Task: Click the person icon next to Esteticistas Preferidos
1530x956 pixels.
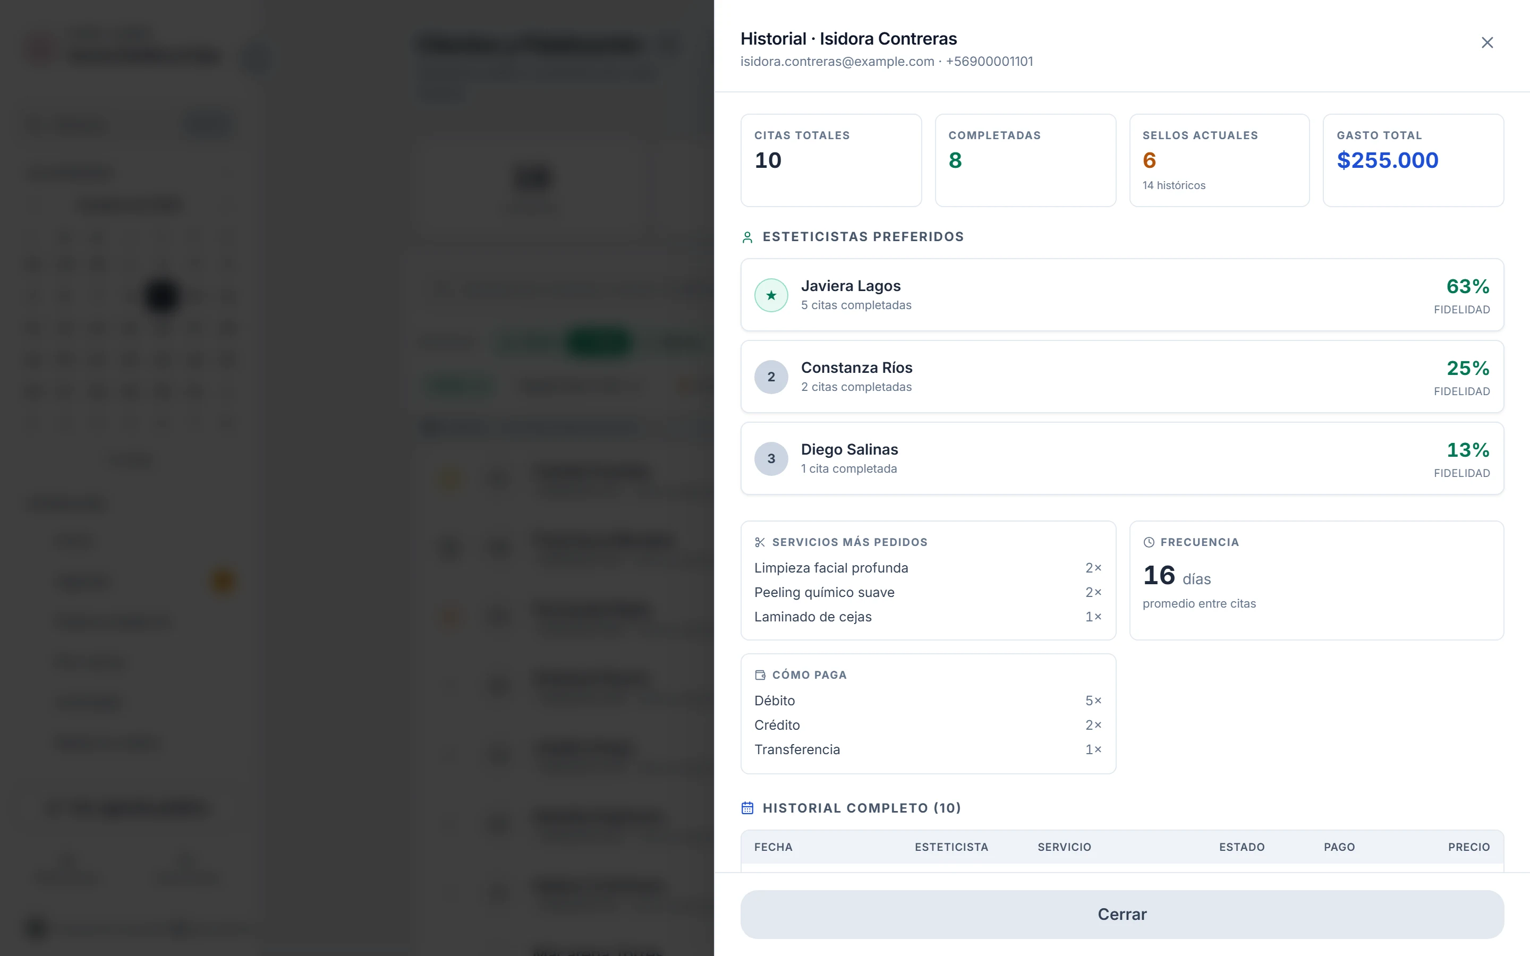Action: click(747, 237)
